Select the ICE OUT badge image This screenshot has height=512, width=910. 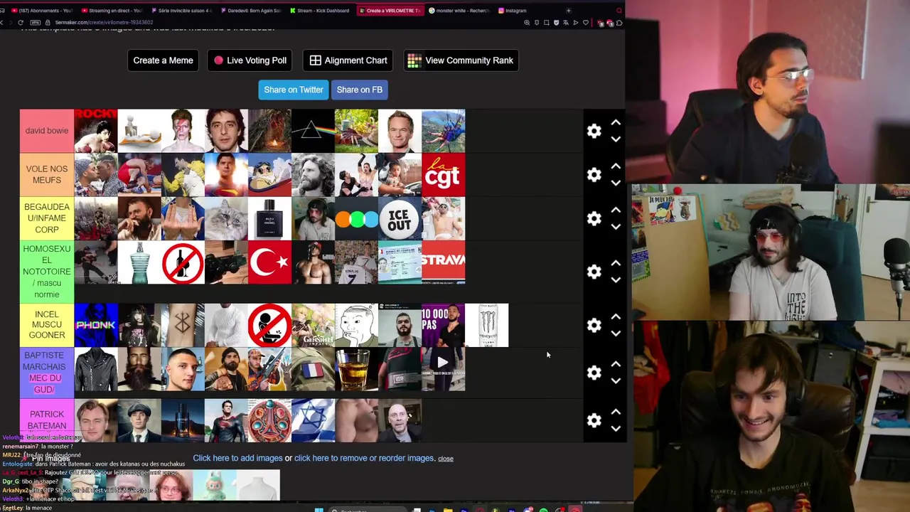[x=400, y=218]
